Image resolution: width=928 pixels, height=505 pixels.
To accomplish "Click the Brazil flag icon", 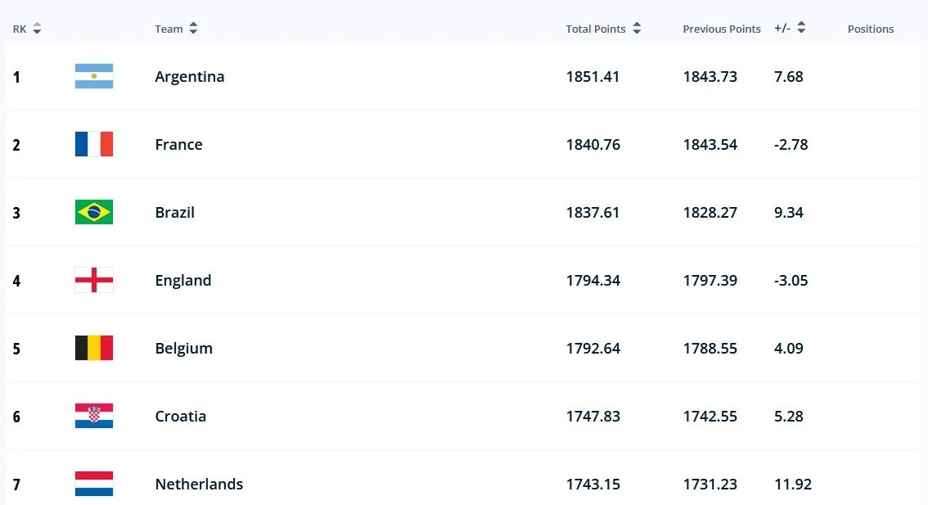I will click(x=94, y=212).
